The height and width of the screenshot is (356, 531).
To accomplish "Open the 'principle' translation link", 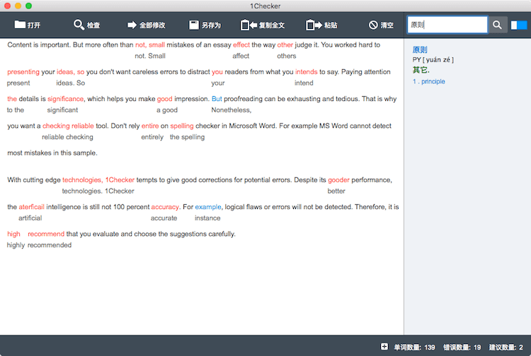I will pos(433,81).
